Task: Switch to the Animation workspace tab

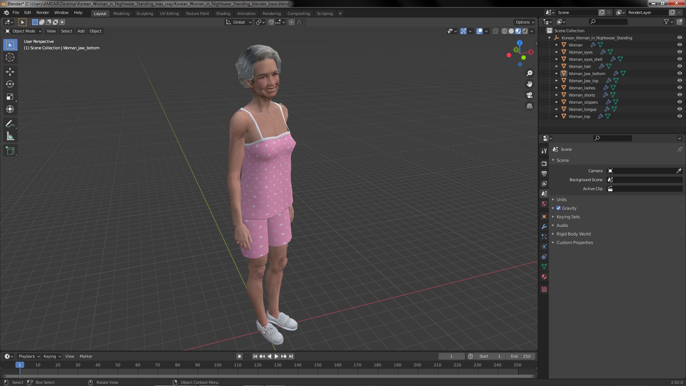Action: [246, 14]
